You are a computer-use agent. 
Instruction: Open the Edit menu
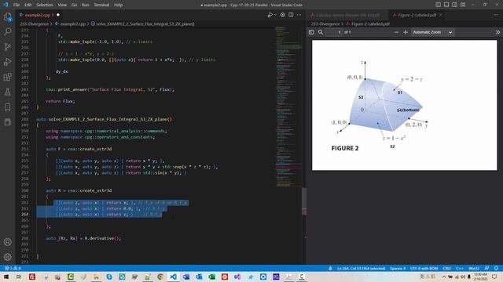tap(28, 5)
